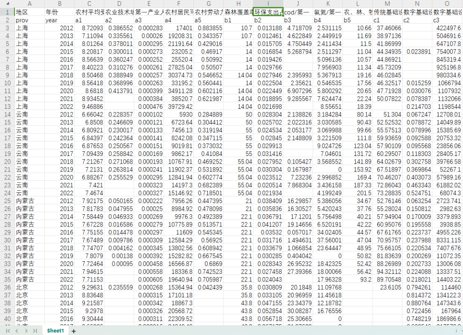Screen dimensions: 463x335
Task: Select cell A2 containing prov
Action: [30, 20]
